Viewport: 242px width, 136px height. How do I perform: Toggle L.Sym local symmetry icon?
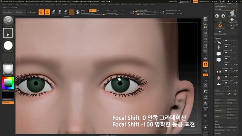(x=205, y=71)
